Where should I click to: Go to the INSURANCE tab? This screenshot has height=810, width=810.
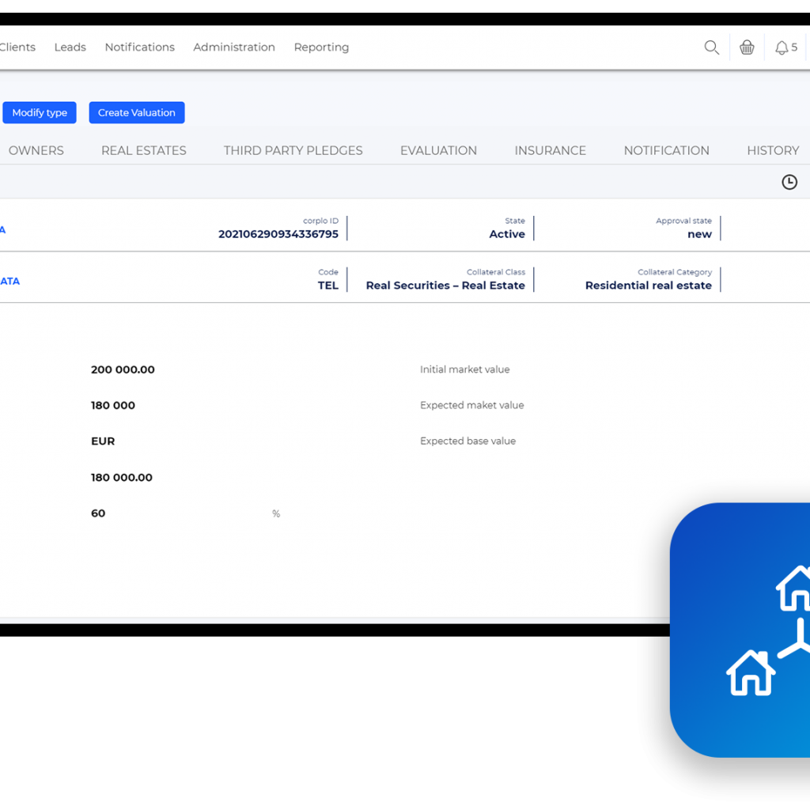pos(550,150)
